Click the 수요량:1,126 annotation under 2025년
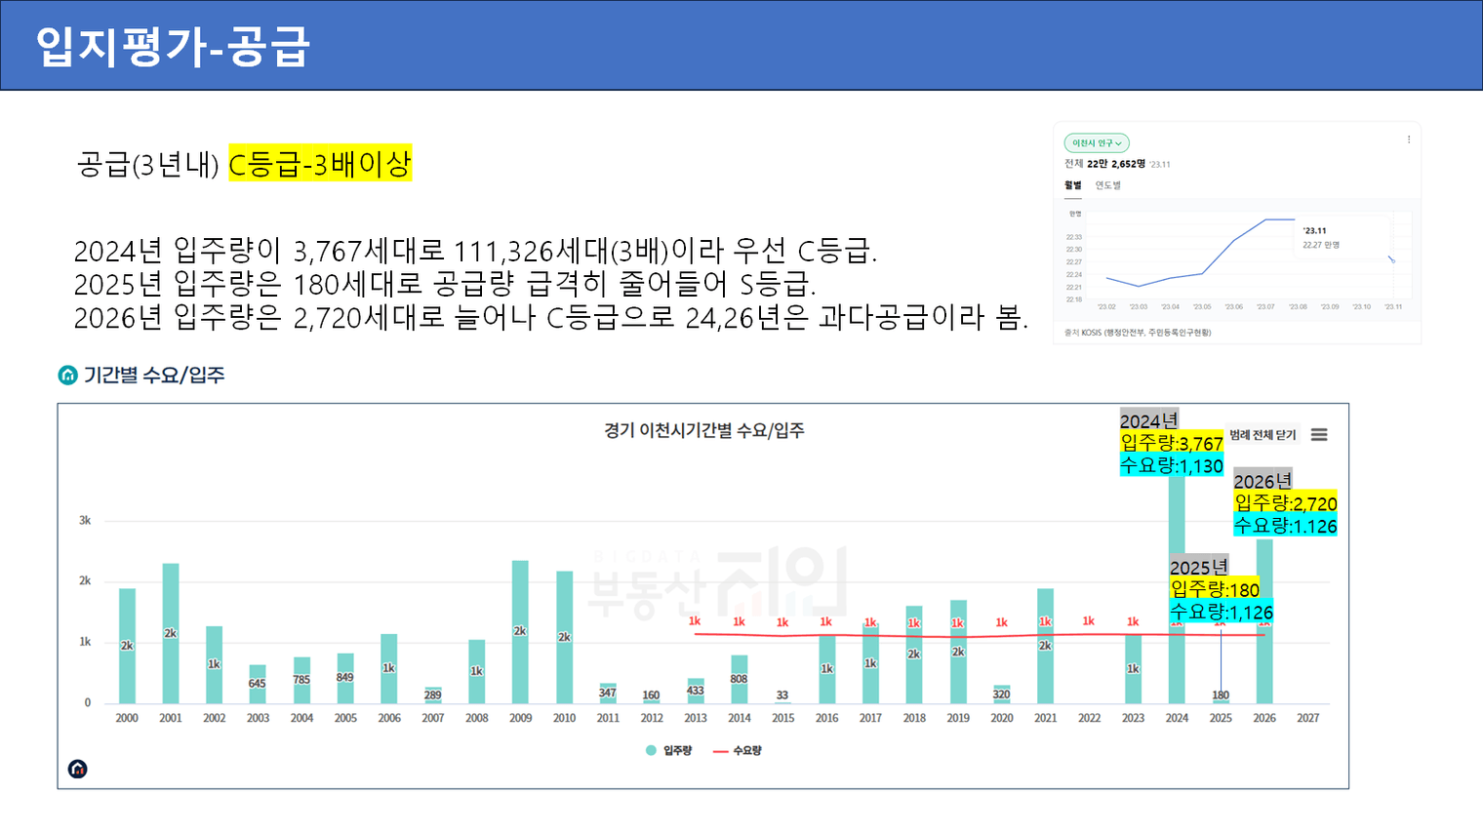 point(1222,612)
